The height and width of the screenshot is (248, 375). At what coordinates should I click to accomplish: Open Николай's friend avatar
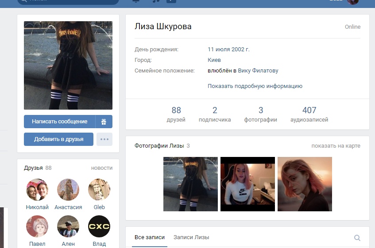[x=37, y=190]
